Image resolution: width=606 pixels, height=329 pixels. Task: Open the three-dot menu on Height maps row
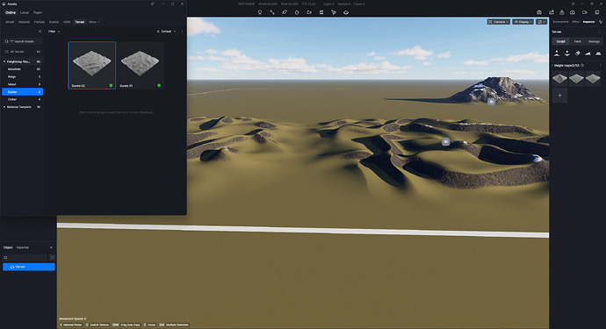(600, 65)
